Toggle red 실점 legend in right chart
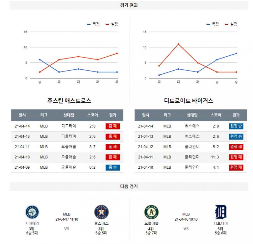Image resolution: width=253 pixels, height=244 pixels. coord(231,24)
